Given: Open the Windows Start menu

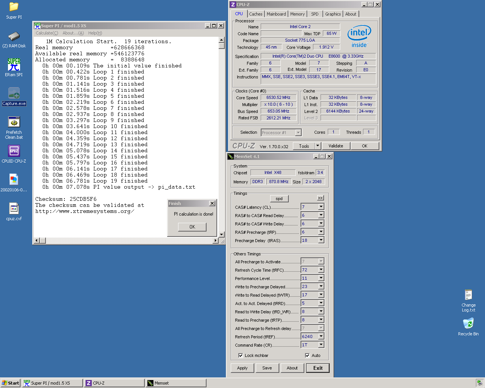Looking at the screenshot, I should click(10, 383).
